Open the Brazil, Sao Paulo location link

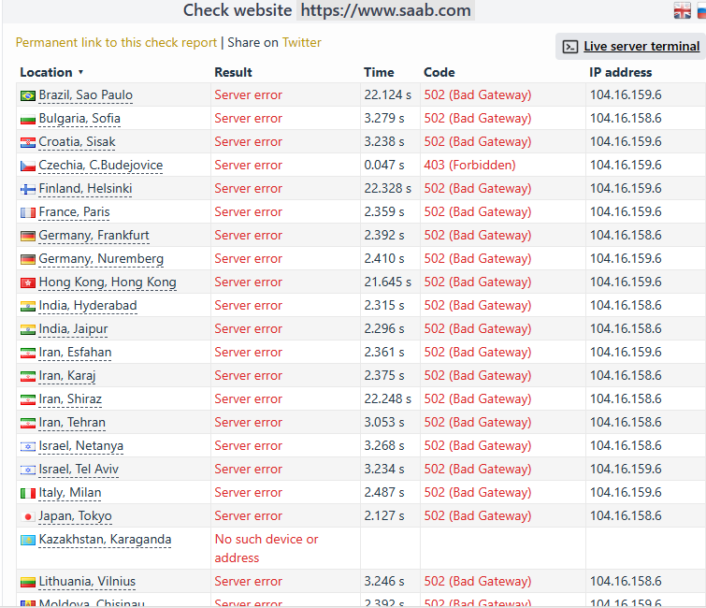tap(85, 95)
